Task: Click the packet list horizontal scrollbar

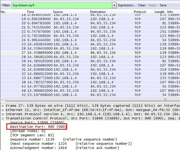Action: click(90, 100)
